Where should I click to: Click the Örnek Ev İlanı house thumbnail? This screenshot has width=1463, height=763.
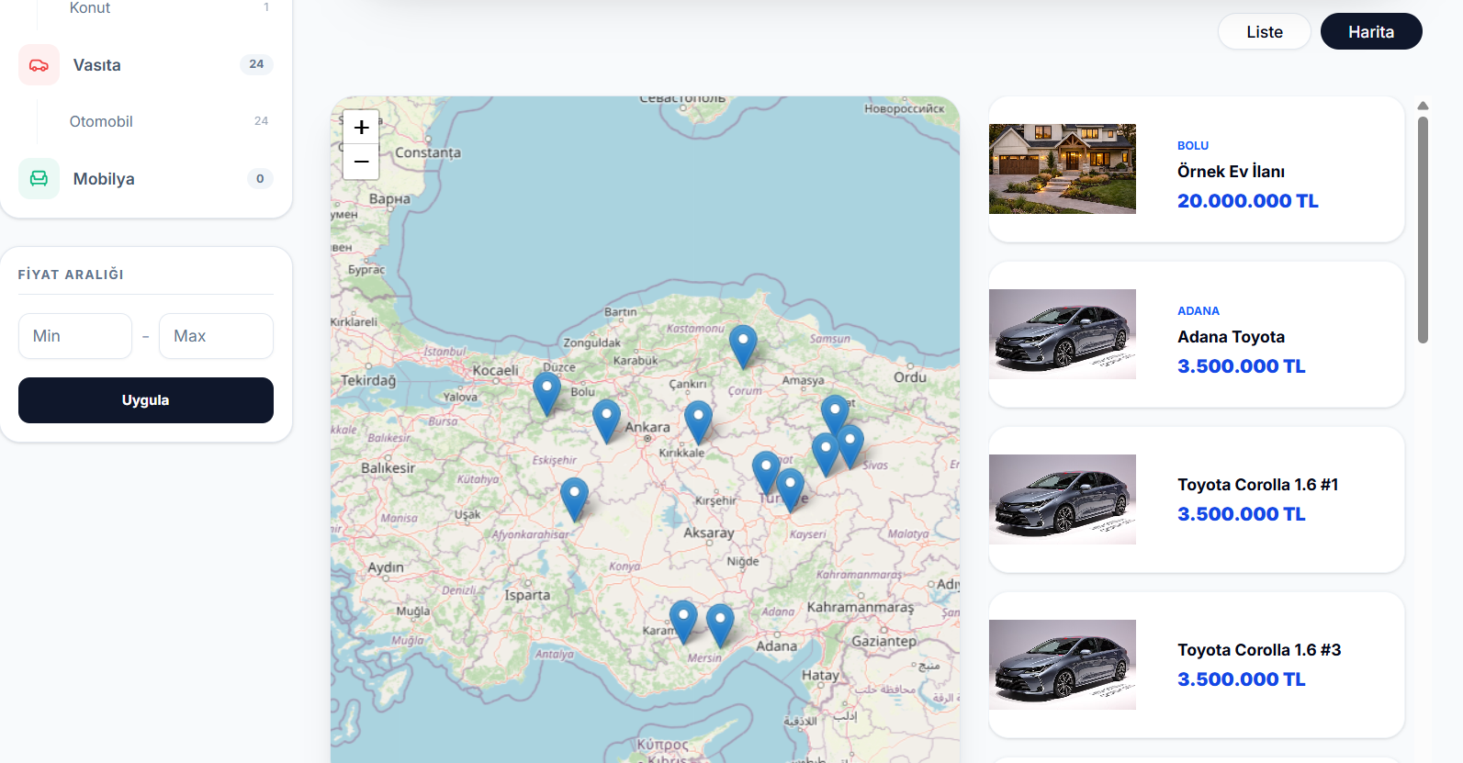[1062, 169]
